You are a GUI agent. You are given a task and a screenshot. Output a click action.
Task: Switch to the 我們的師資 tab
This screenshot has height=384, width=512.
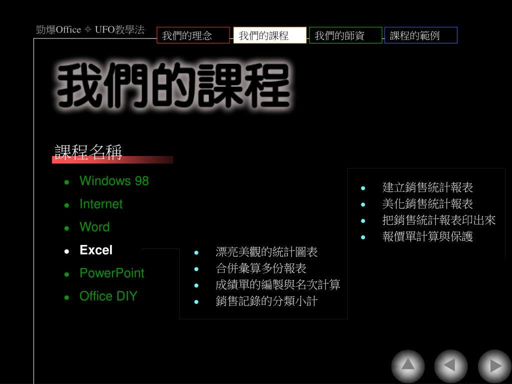click(x=345, y=35)
